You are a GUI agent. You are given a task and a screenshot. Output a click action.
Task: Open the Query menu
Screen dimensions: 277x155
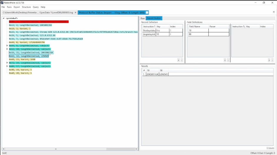coord(36,7)
